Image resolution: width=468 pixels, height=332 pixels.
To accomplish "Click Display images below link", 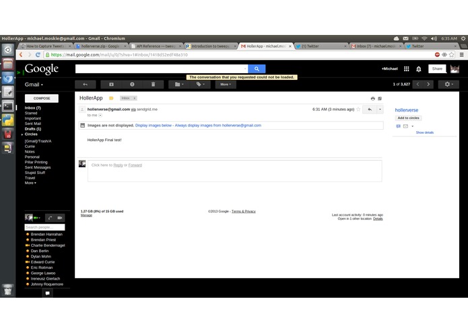I will [154, 126].
